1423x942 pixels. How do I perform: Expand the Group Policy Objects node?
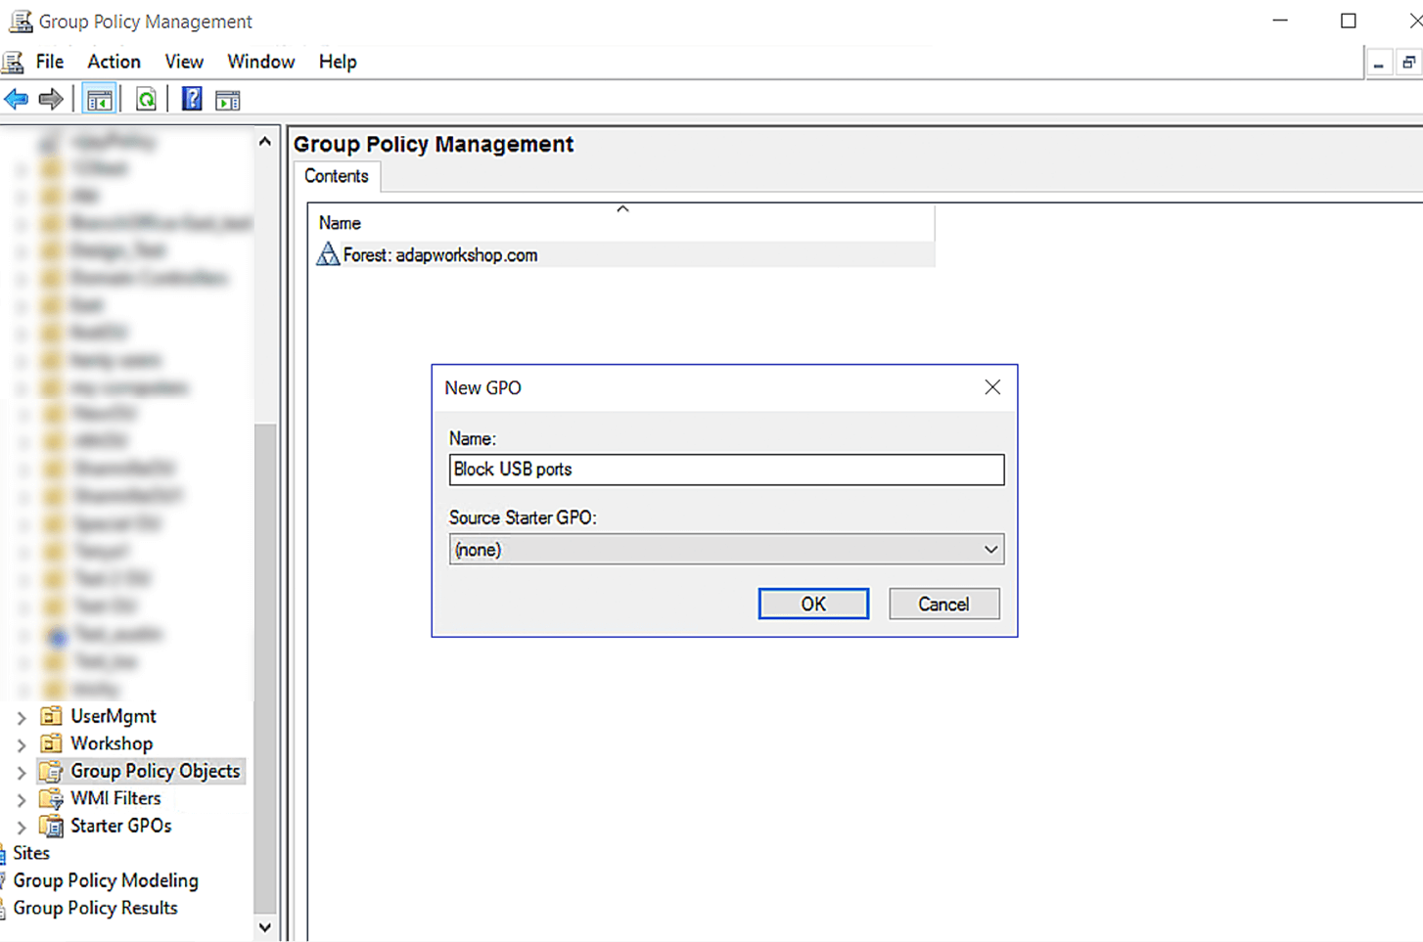pos(22,772)
